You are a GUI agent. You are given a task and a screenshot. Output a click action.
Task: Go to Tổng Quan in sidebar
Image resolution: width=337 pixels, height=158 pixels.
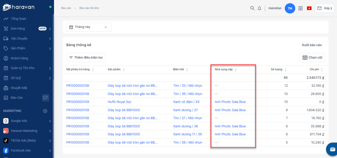point(18,19)
